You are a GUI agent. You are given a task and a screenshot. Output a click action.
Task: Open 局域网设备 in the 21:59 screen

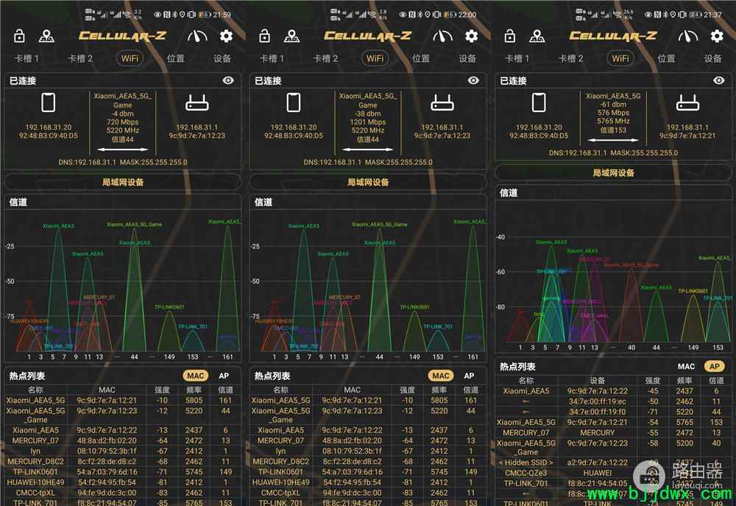coord(123,182)
